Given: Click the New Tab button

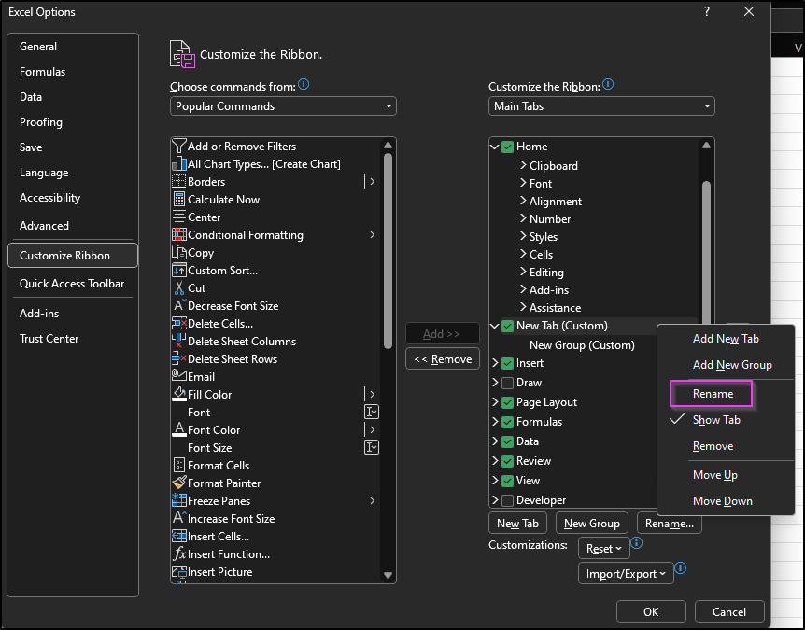Looking at the screenshot, I should 518,524.
